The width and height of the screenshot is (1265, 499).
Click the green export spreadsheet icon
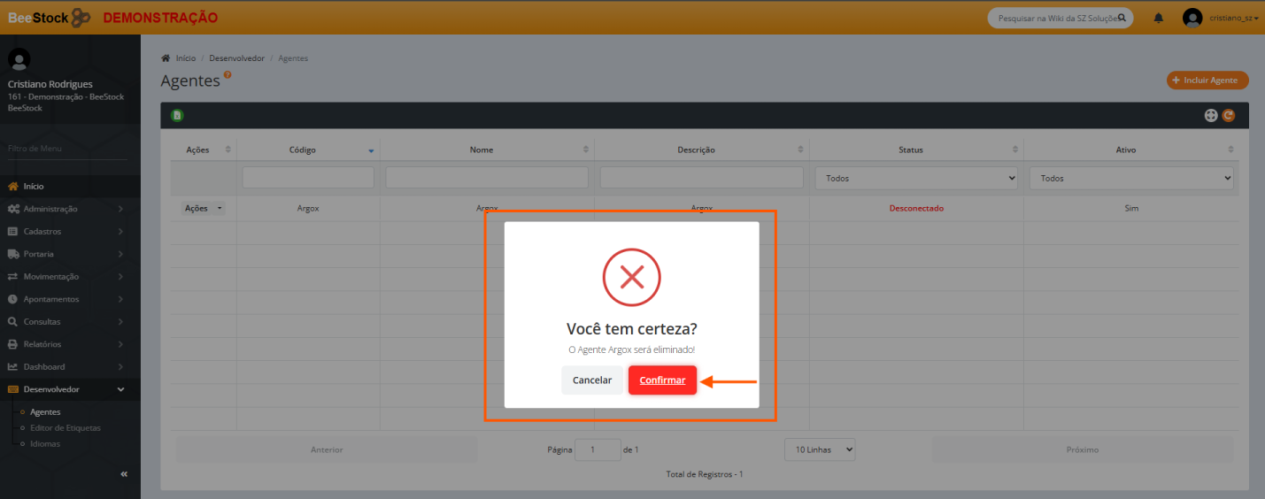(177, 116)
